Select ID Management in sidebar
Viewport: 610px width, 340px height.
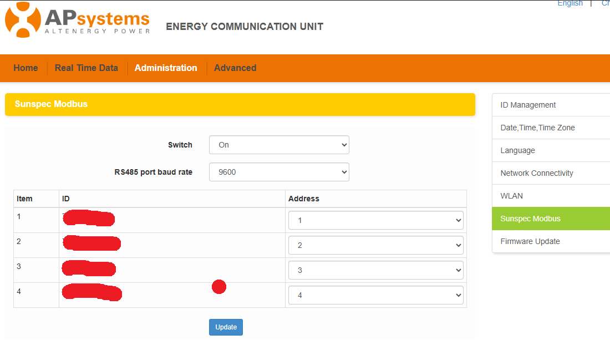click(x=528, y=105)
